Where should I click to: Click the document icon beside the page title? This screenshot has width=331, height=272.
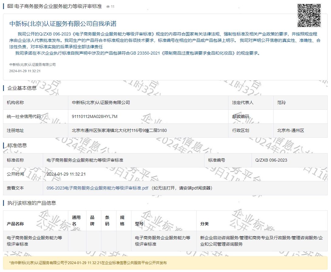[10, 6]
